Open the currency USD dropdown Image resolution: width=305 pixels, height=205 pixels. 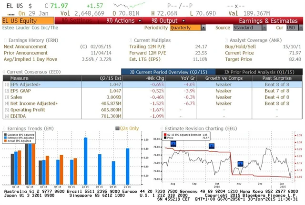pos(293,28)
